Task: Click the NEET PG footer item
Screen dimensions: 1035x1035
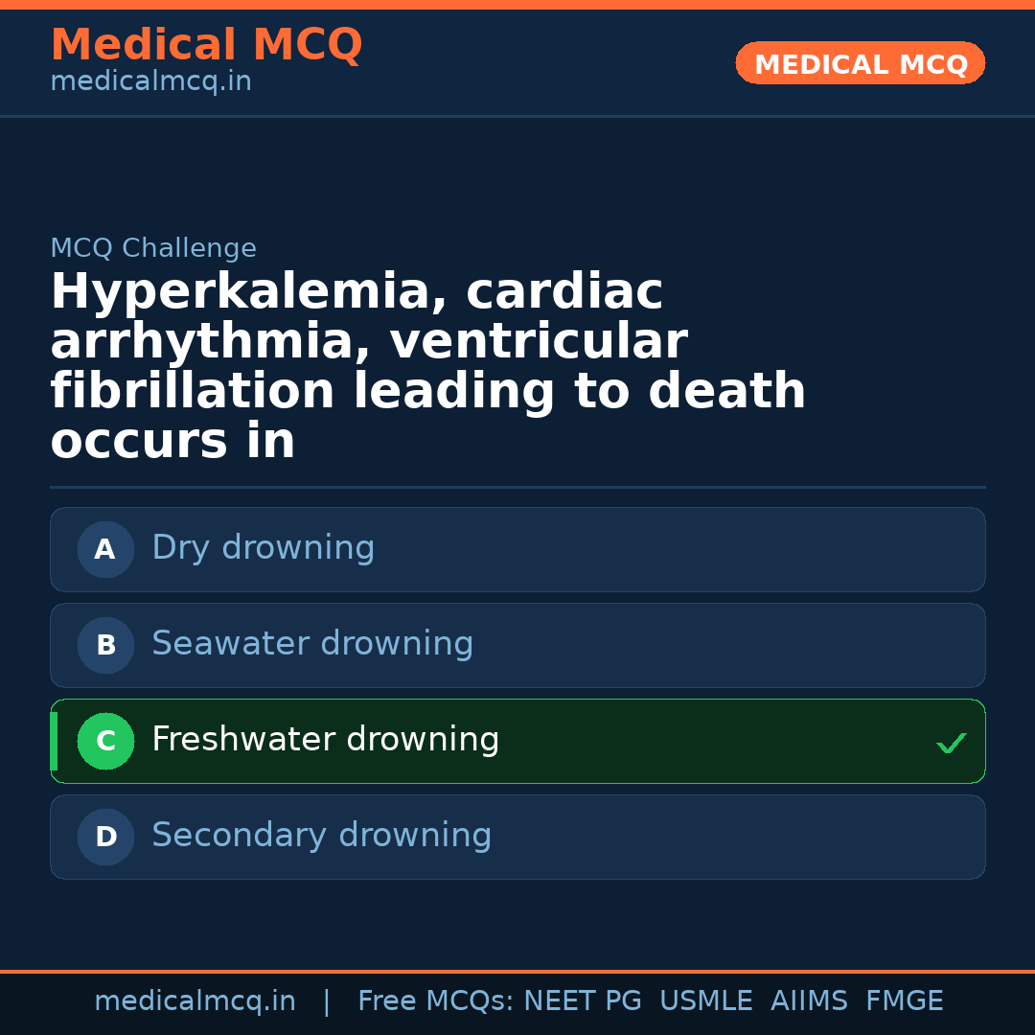Action: 582,1000
